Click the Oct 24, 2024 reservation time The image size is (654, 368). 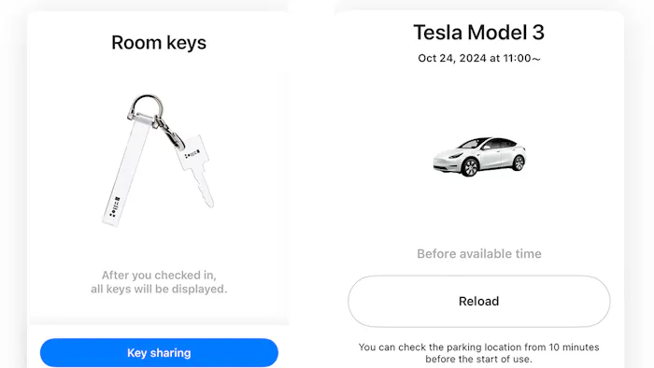tap(479, 58)
